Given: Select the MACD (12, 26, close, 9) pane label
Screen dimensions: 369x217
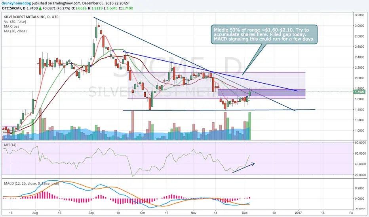Looking at the screenshot, I should click(x=31, y=183).
